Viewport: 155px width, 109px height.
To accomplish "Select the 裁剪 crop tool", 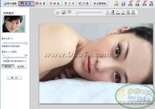I will (151, 3).
